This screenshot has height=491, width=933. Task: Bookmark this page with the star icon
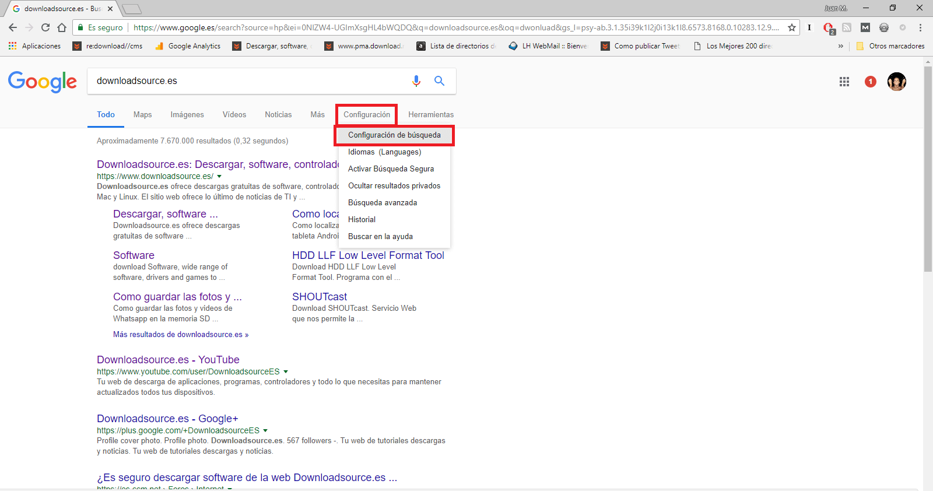click(x=792, y=27)
